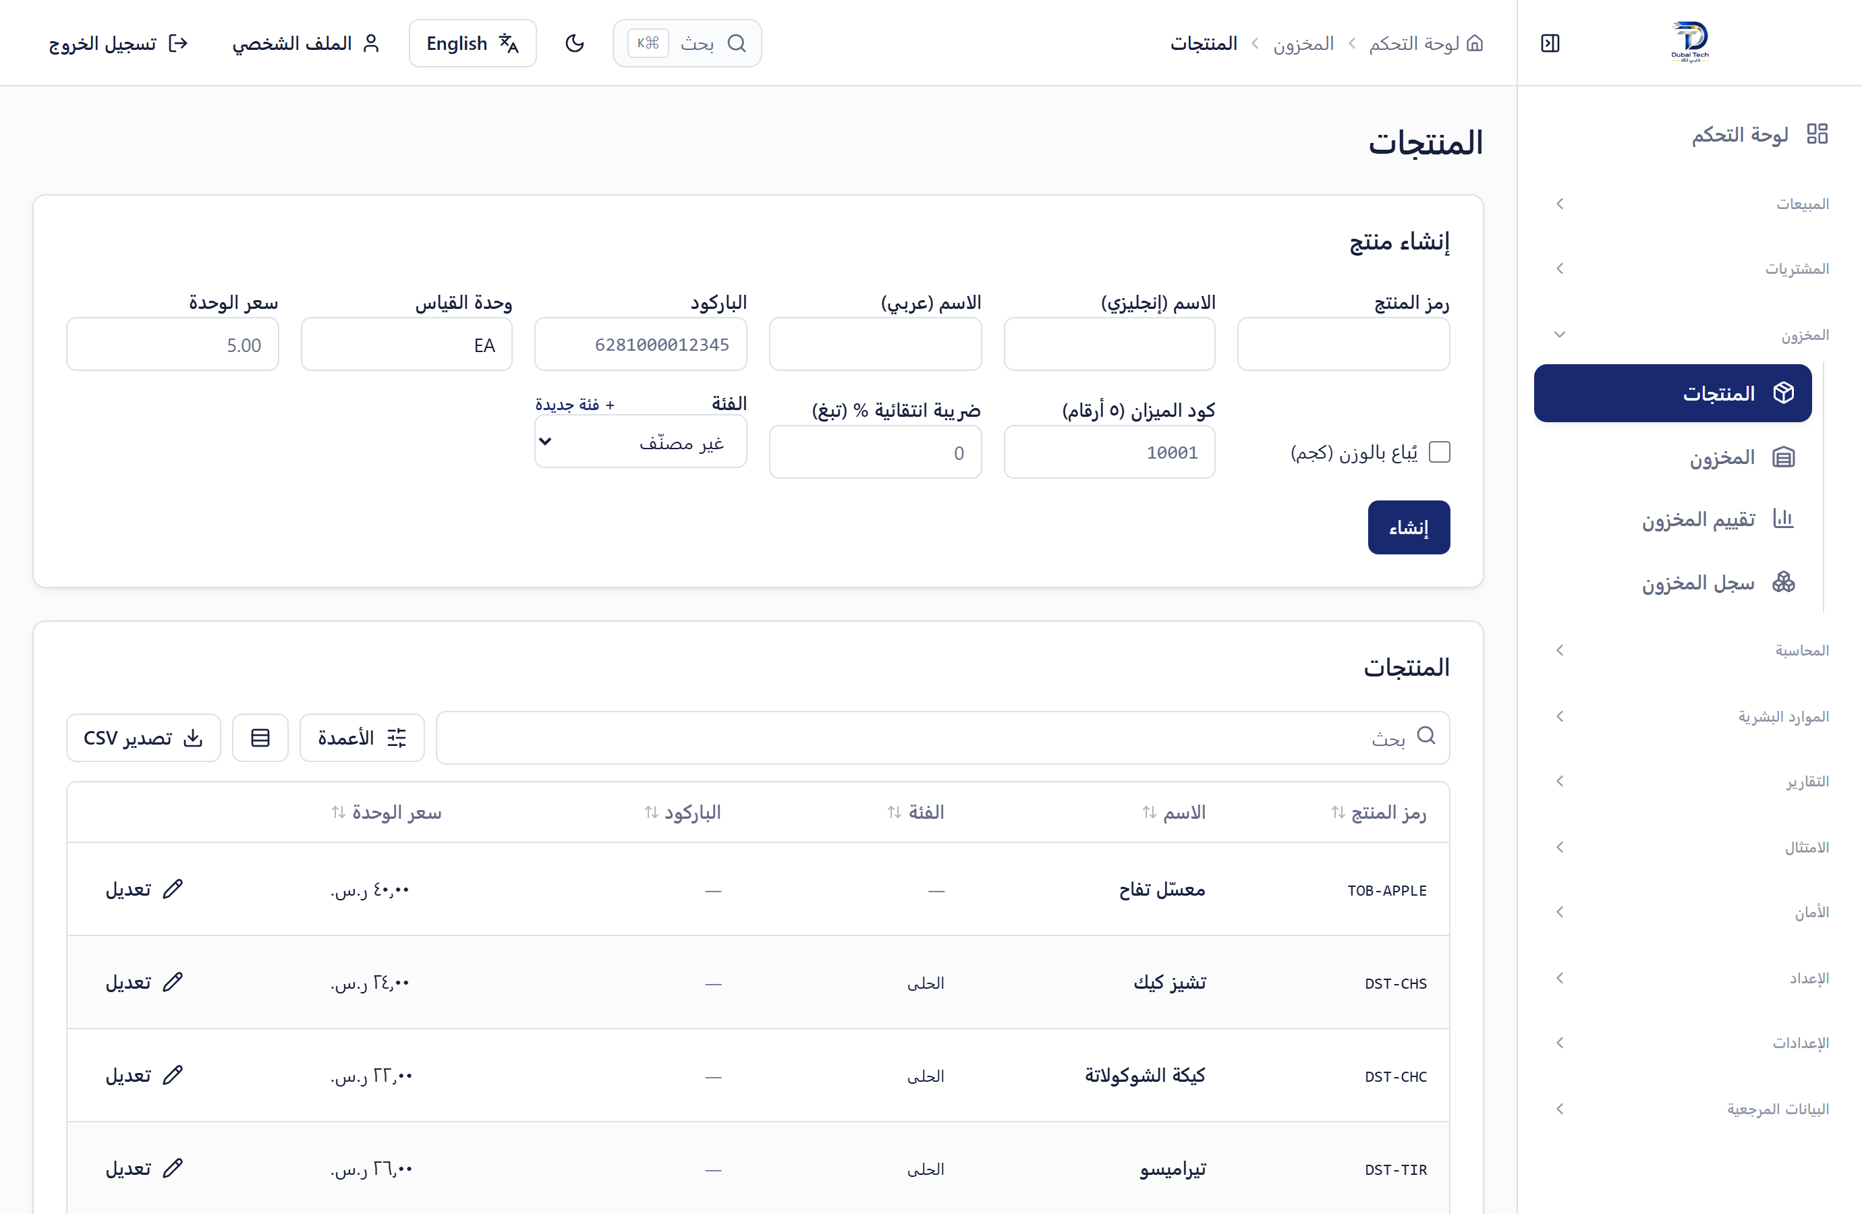This screenshot has height=1214, width=1862.
Task: Open الملف الشخصي profile link
Action: coord(306,43)
